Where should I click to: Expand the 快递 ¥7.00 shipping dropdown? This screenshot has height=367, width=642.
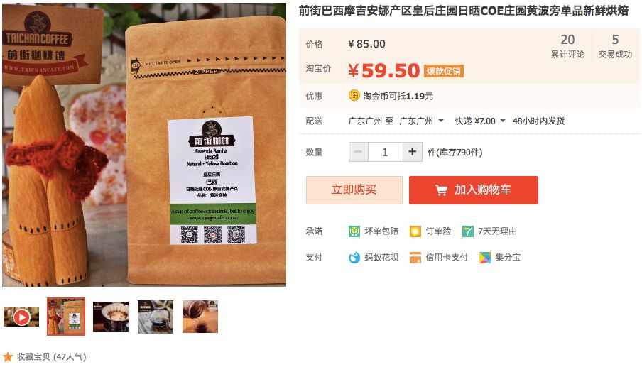pyautogui.click(x=502, y=121)
